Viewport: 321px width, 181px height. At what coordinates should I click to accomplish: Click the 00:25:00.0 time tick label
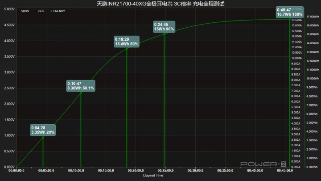(165, 171)
